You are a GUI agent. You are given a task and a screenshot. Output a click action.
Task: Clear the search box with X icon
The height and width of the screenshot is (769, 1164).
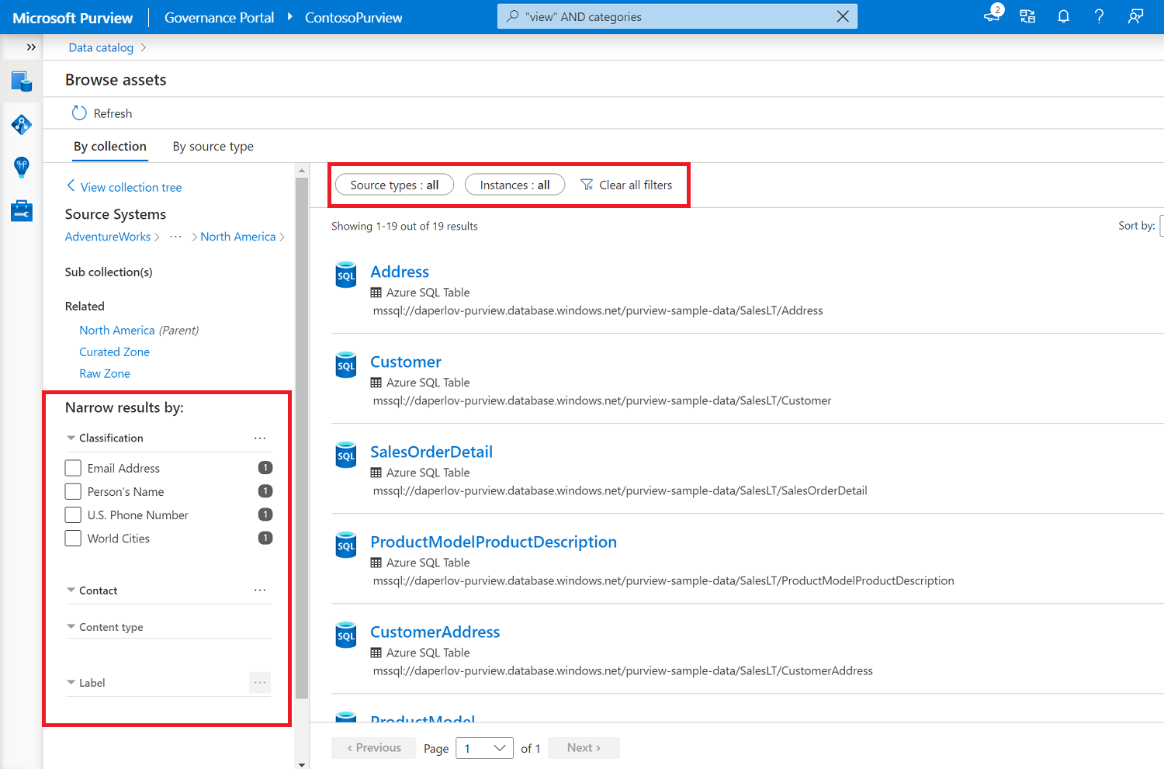[x=843, y=17]
